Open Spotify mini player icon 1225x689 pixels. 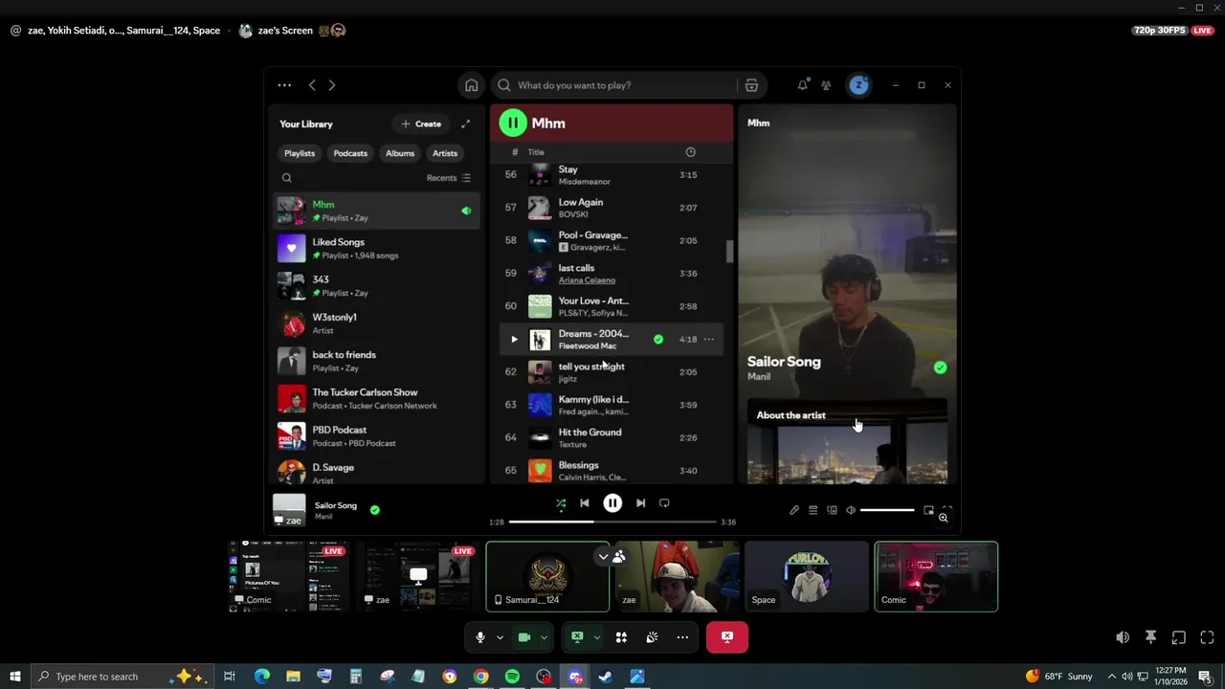pyautogui.click(x=928, y=510)
